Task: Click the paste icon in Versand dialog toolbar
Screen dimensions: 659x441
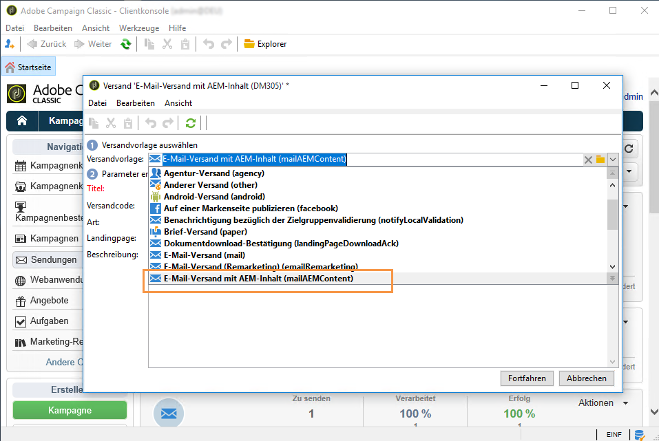Action: point(128,123)
